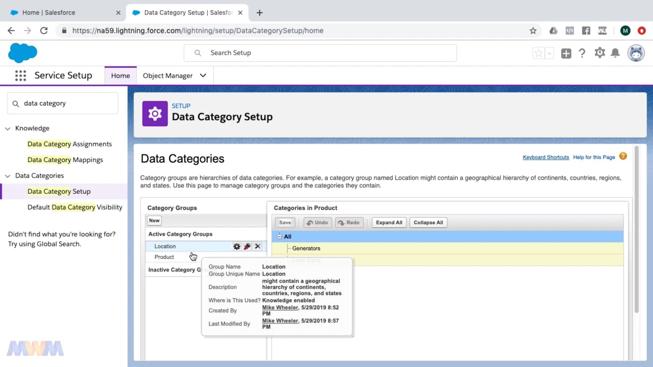Click the Data Category Setup gear tile
653x367 pixels.
(155, 114)
